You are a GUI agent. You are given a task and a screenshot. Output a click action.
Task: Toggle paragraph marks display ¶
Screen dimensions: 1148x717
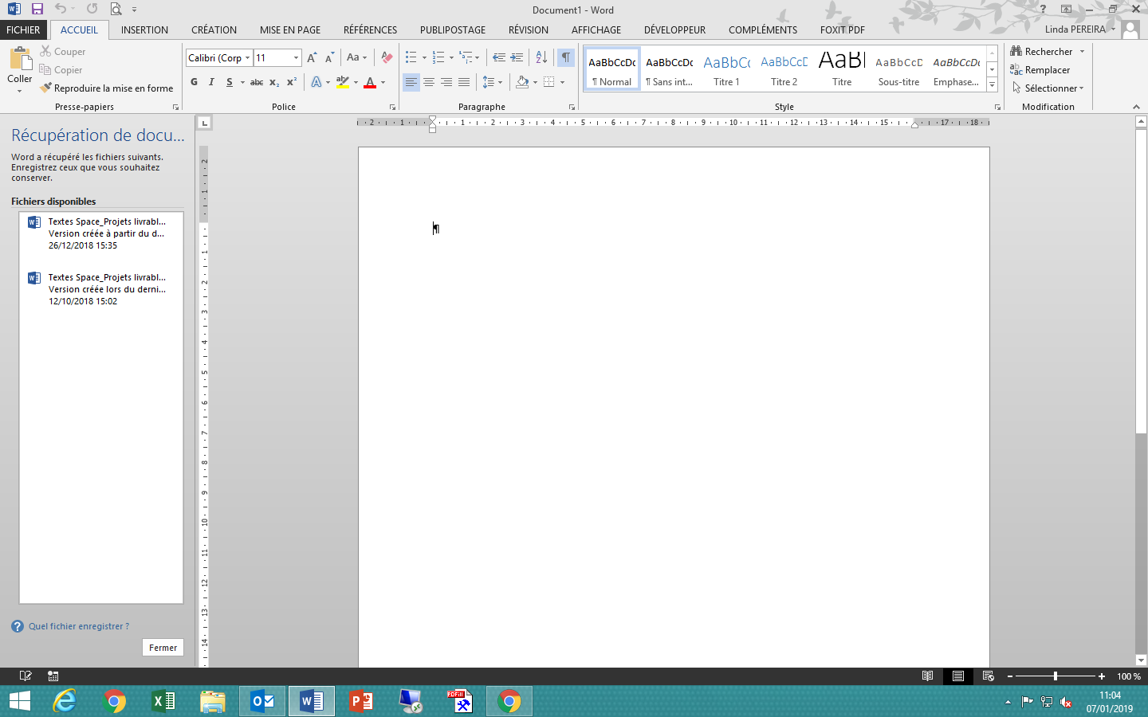[565, 57]
